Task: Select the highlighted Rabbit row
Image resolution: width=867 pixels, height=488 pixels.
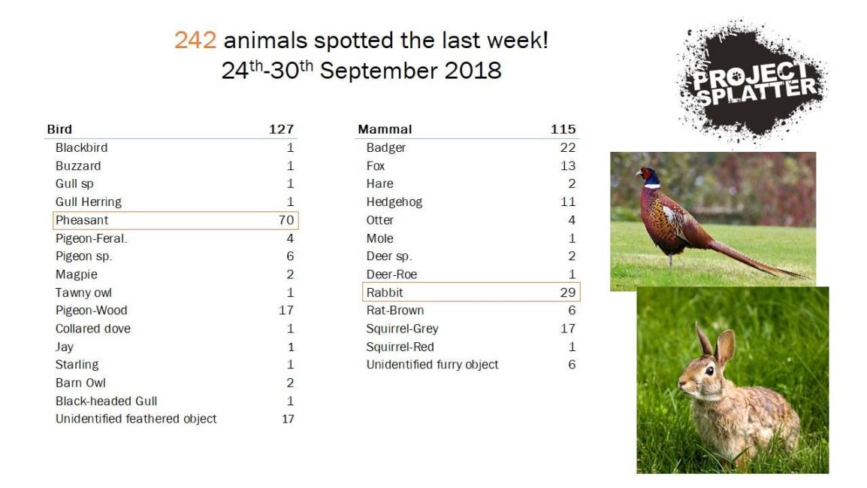Action: point(471,292)
